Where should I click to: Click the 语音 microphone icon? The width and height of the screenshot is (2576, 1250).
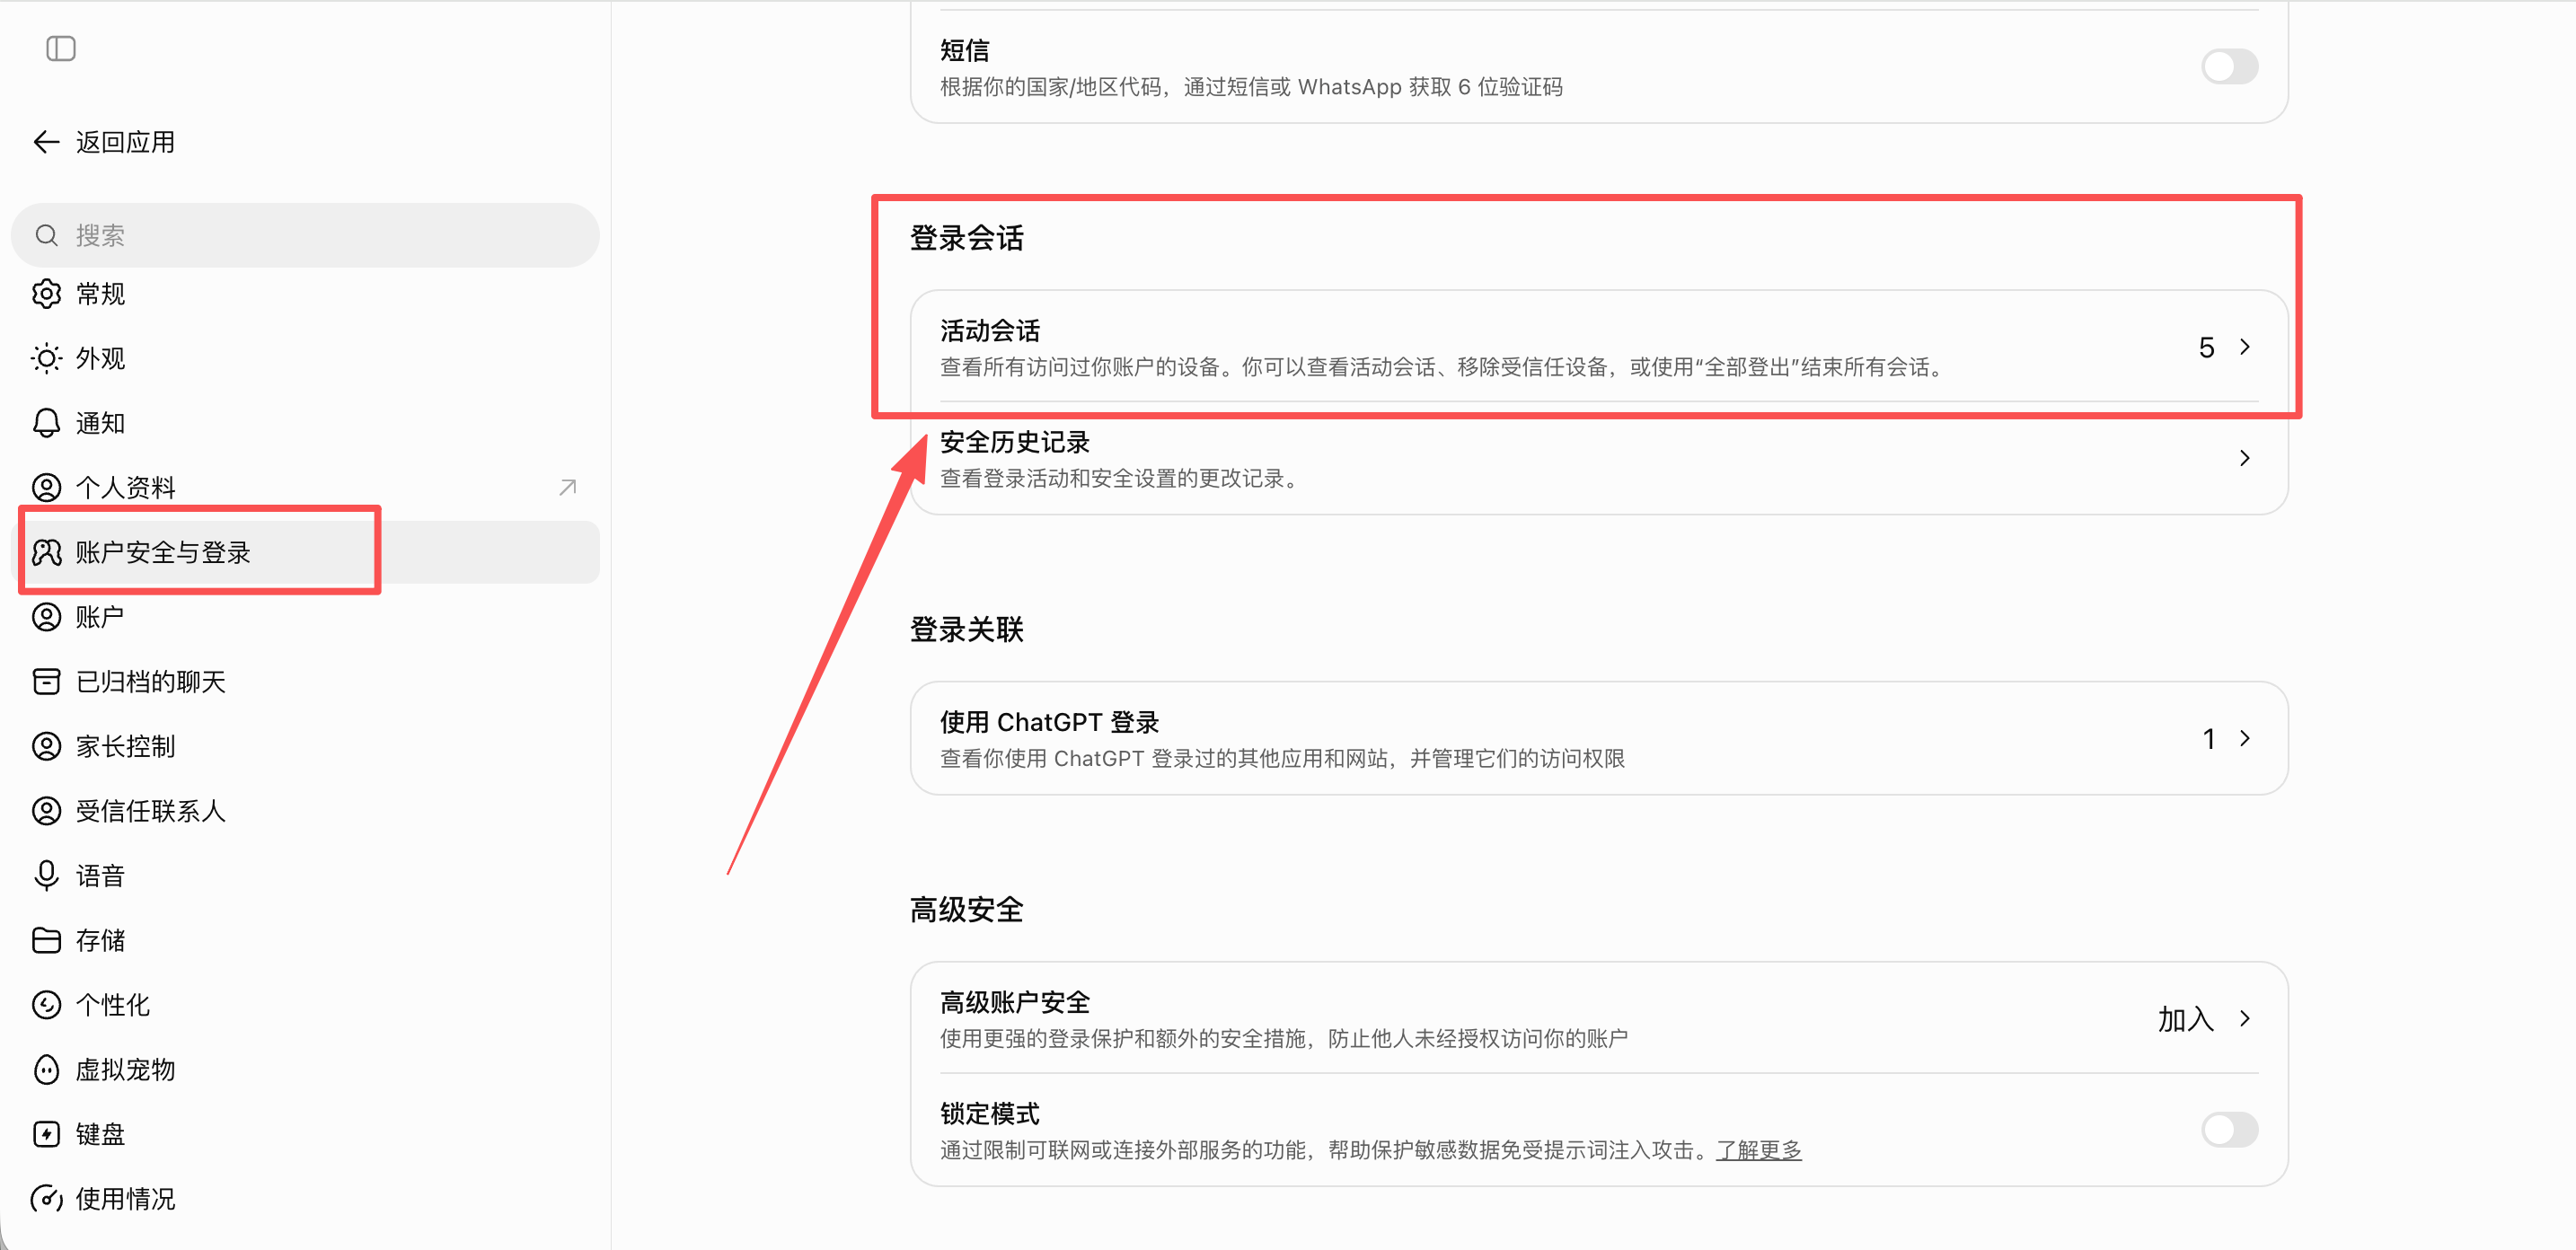[x=46, y=876]
